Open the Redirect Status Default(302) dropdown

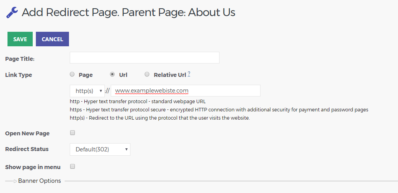pyautogui.click(x=100, y=149)
